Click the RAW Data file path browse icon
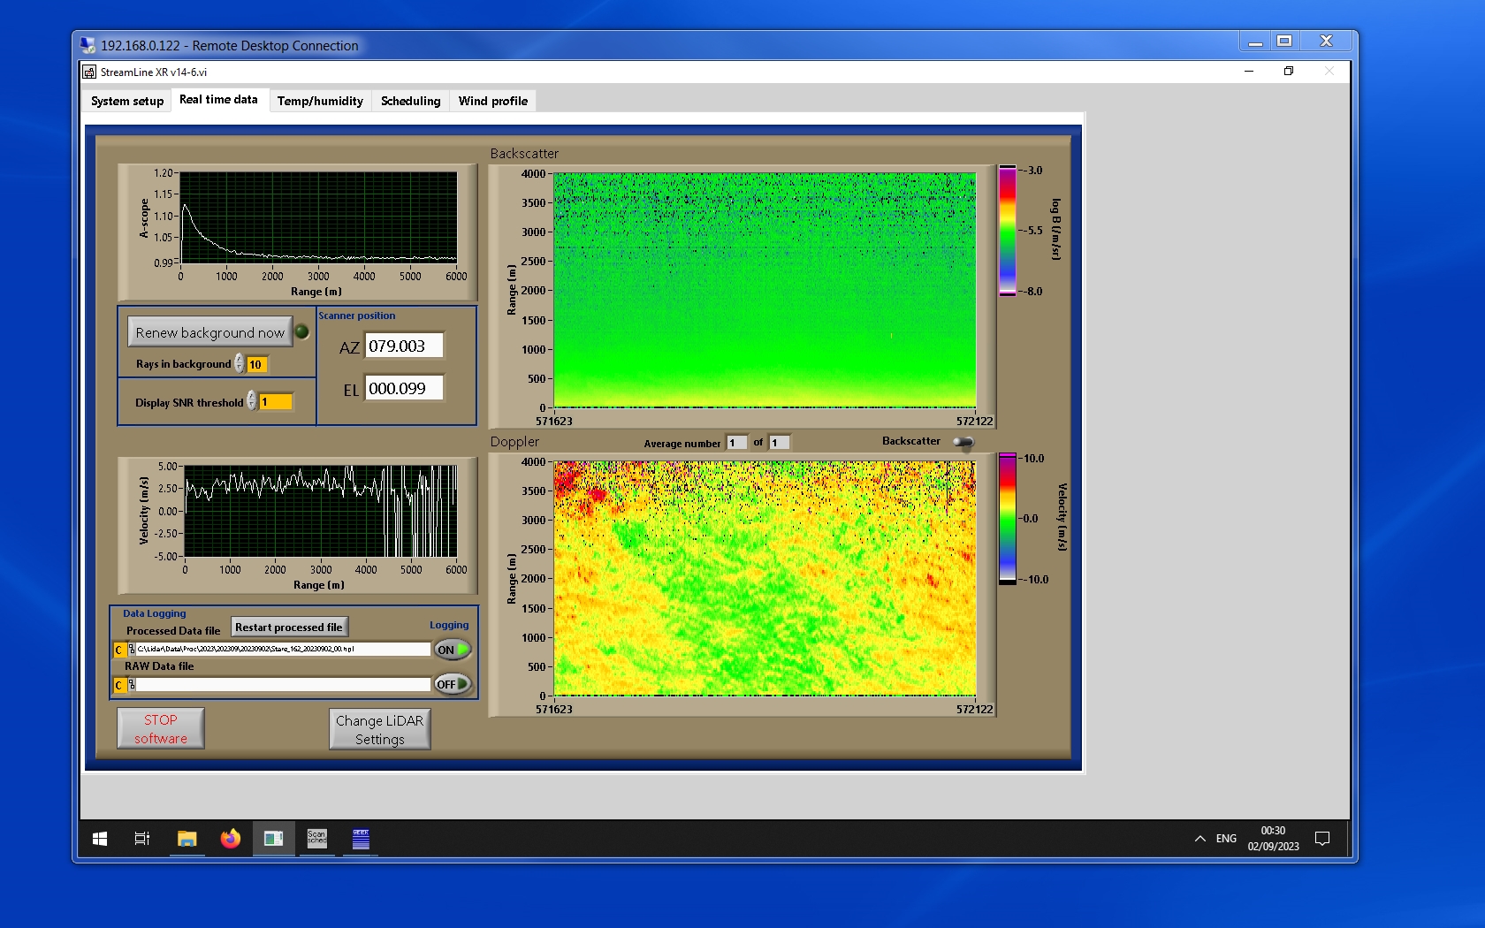 (132, 685)
